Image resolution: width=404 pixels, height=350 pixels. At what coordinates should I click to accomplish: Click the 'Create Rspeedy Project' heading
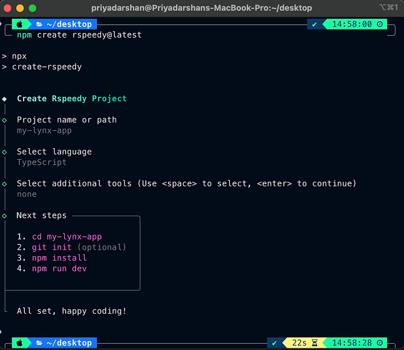click(x=72, y=99)
